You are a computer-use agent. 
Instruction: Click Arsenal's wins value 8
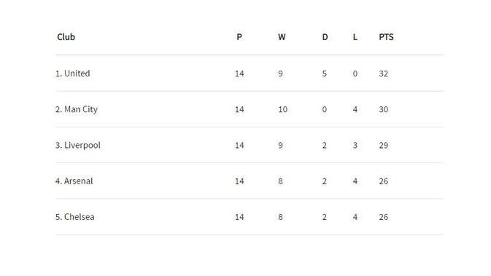tap(281, 181)
